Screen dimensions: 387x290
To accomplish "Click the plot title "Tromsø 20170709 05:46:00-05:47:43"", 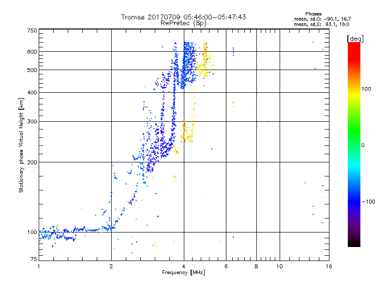I will click(183, 17).
